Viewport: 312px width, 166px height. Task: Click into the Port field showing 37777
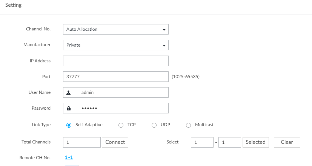coord(116,77)
